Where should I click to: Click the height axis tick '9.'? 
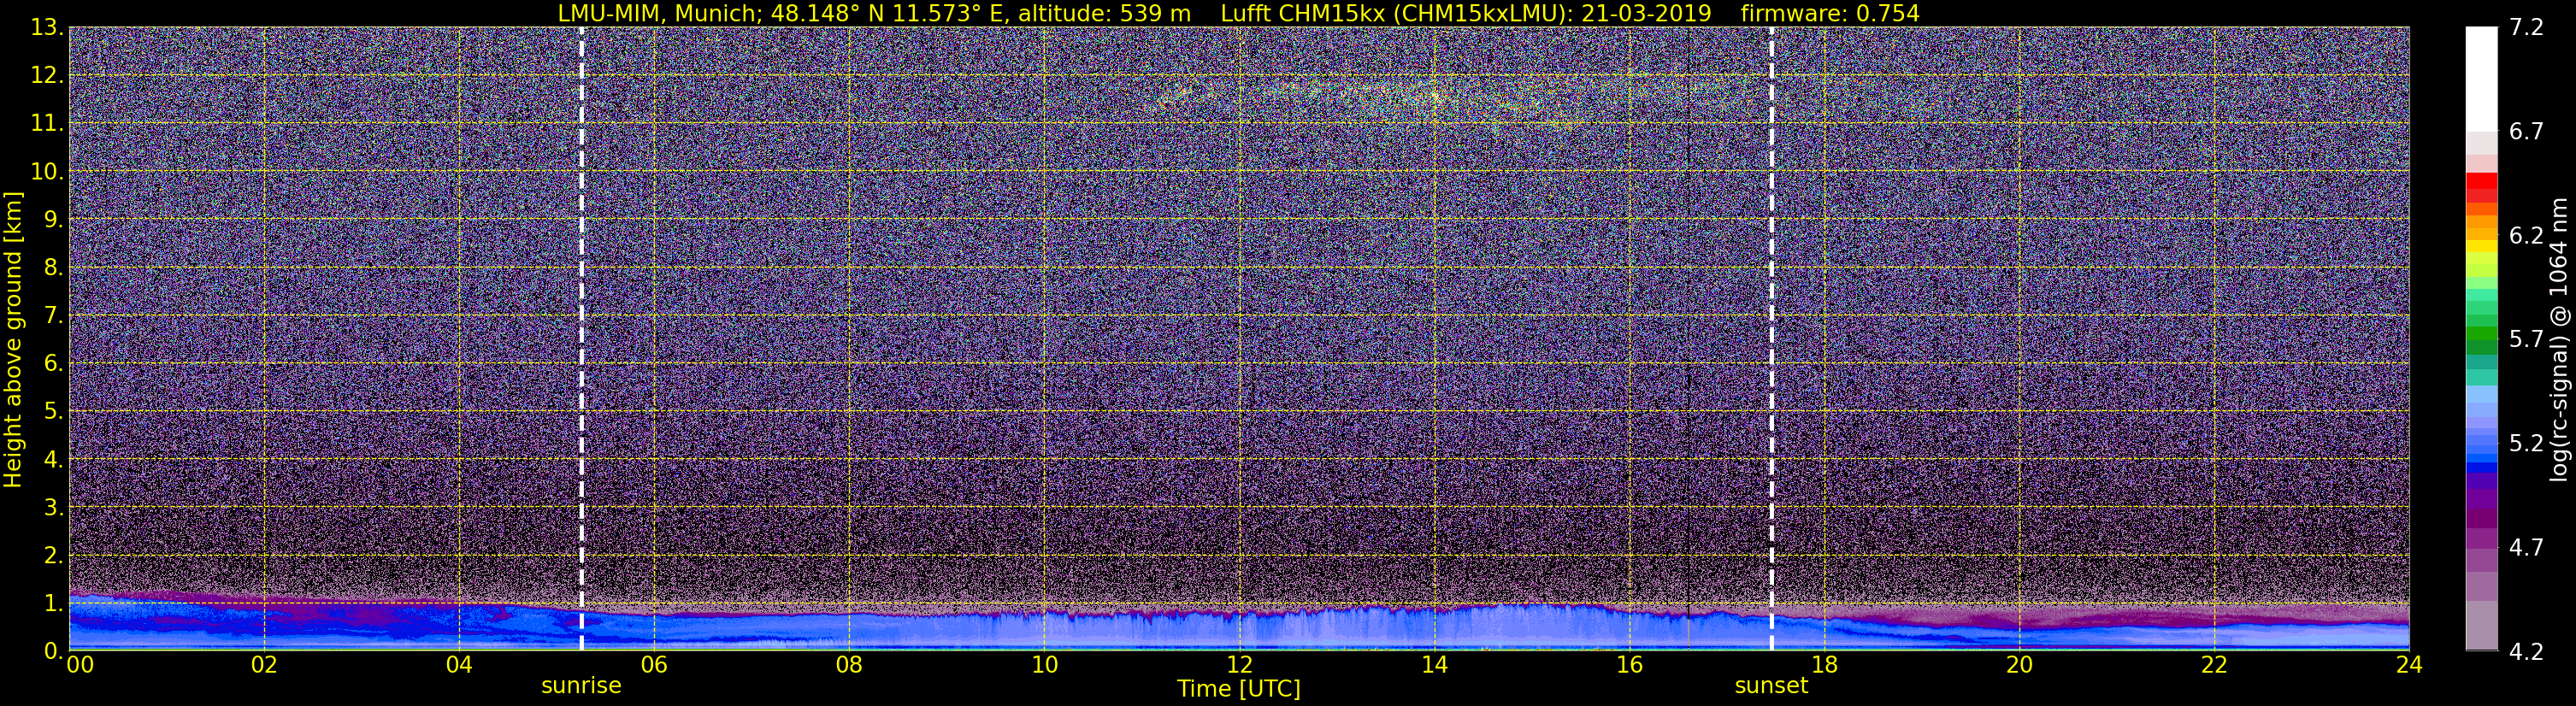(x=53, y=220)
